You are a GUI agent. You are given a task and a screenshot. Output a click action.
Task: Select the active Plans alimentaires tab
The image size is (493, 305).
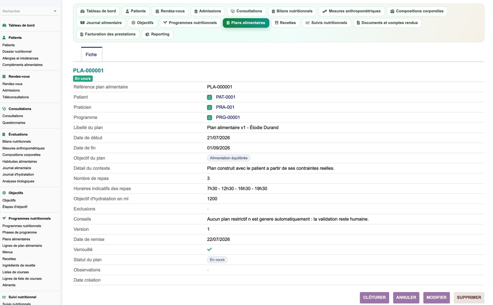(246, 23)
